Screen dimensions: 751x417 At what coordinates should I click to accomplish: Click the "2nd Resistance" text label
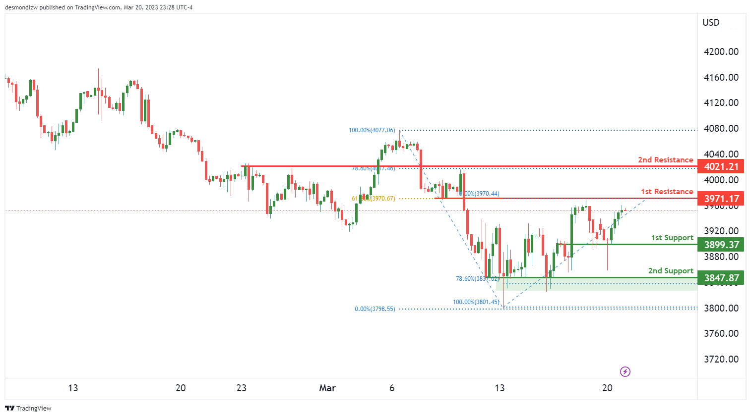pos(665,160)
